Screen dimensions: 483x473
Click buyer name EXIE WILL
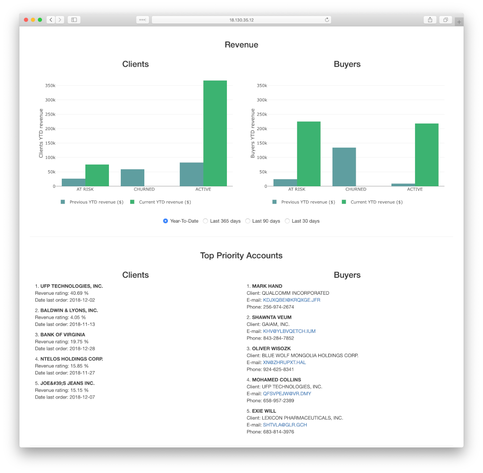pyautogui.click(x=264, y=411)
